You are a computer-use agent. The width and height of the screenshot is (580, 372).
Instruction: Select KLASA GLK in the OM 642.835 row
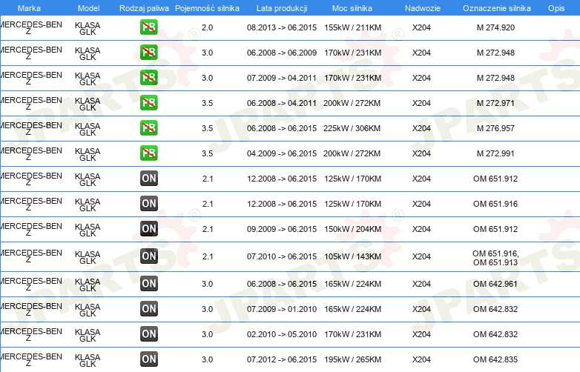[88, 360]
